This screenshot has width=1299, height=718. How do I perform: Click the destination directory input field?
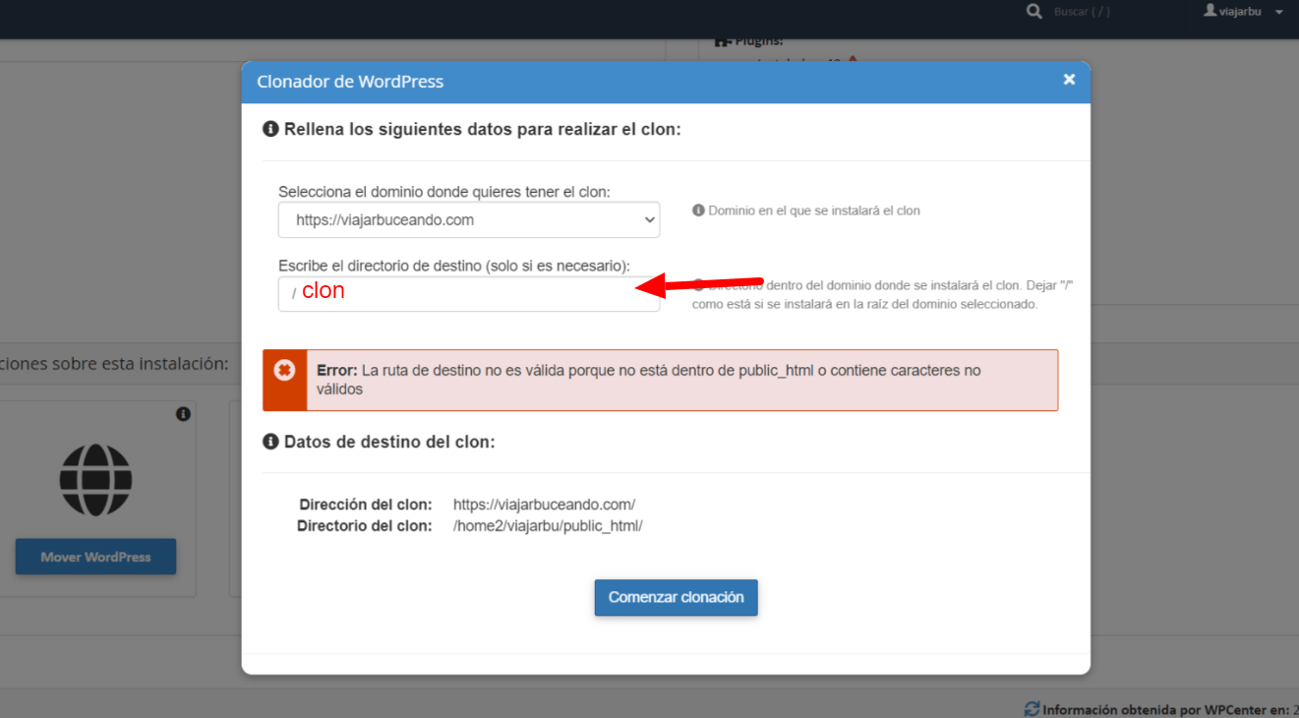[469, 294]
